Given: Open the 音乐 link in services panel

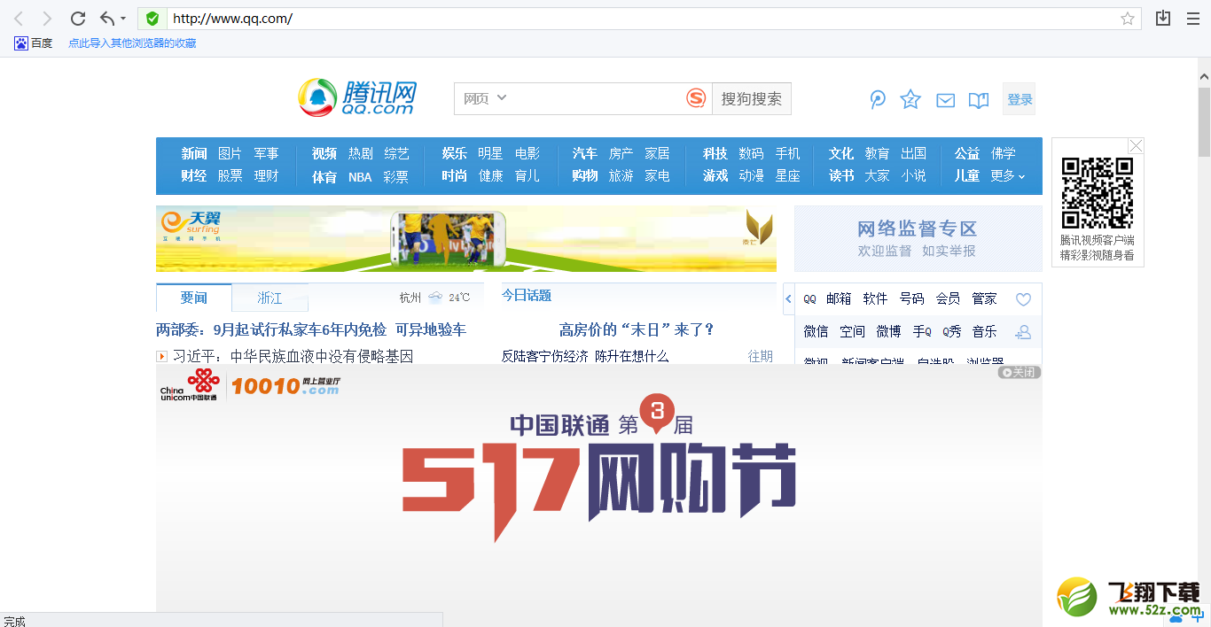Looking at the screenshot, I should [x=984, y=331].
